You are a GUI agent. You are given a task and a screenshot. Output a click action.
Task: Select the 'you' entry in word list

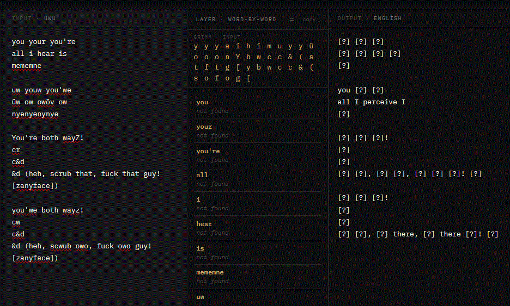click(202, 102)
